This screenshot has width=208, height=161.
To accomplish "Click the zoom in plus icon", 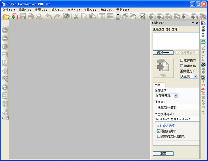I will point(5,31).
